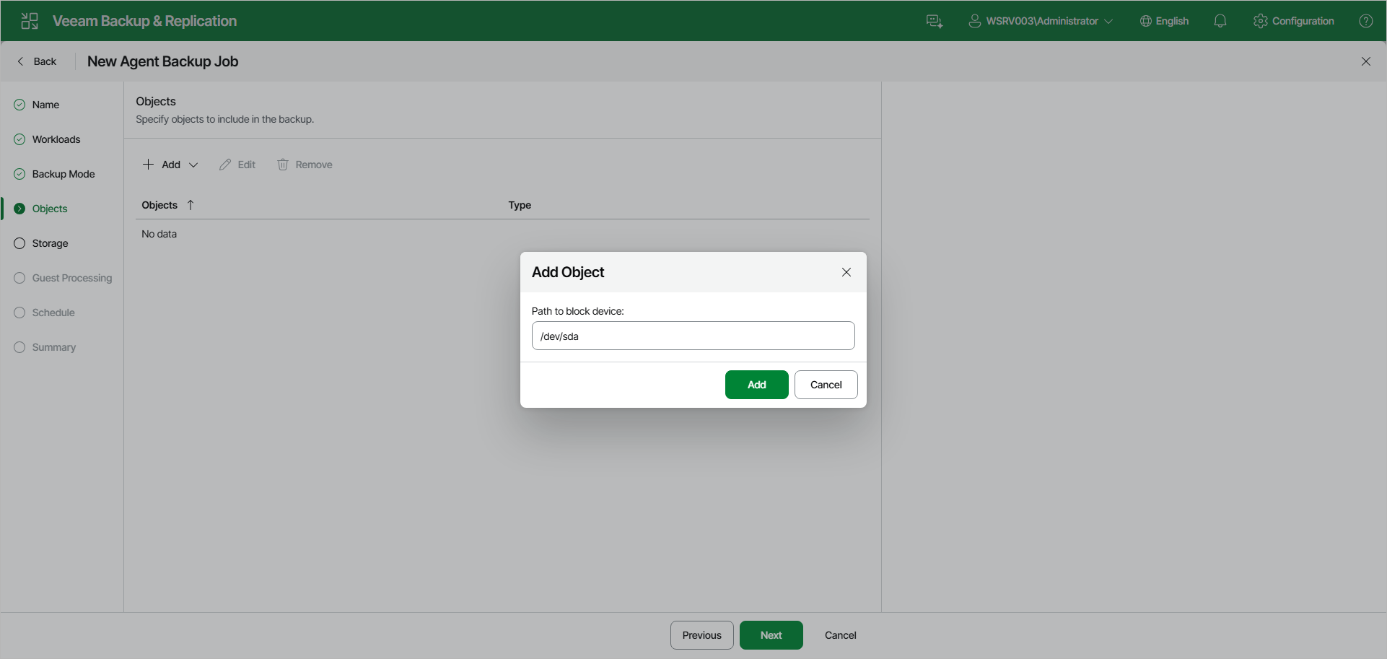The height and width of the screenshot is (659, 1387).
Task: Cancel the wizard at the bottom
Action: (x=840, y=635)
